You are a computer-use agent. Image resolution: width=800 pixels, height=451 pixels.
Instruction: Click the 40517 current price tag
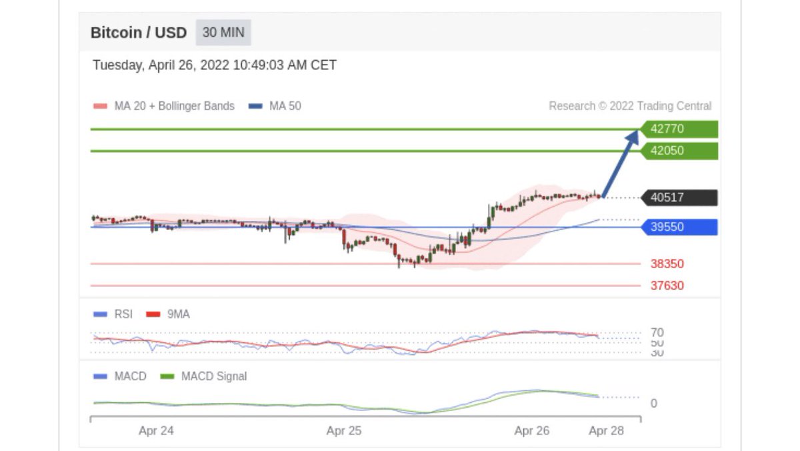pos(679,197)
